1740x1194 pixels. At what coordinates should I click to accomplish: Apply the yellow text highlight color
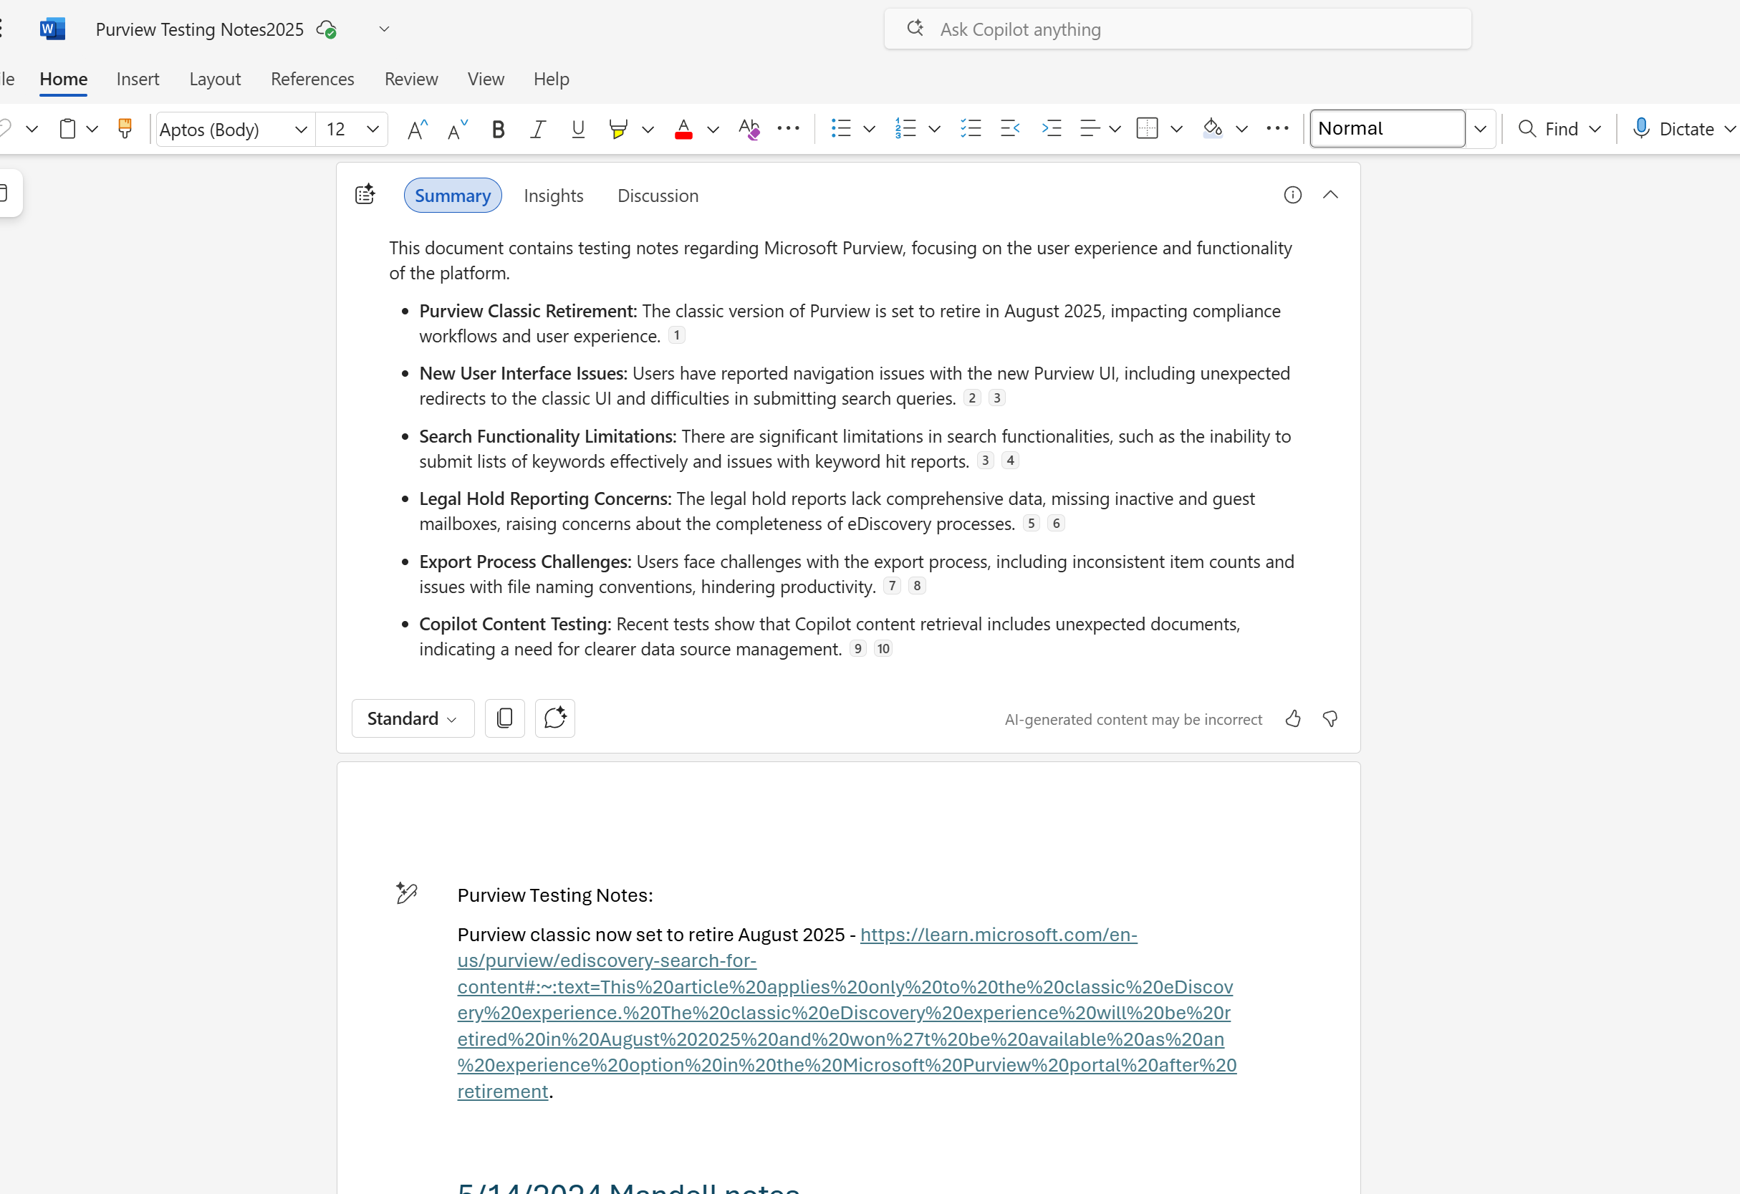(x=617, y=129)
